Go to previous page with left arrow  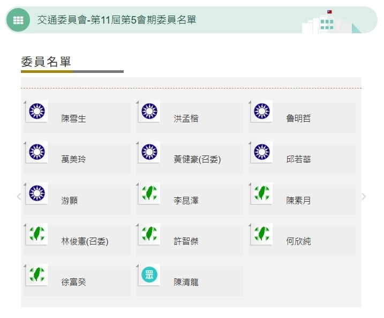(x=19, y=197)
